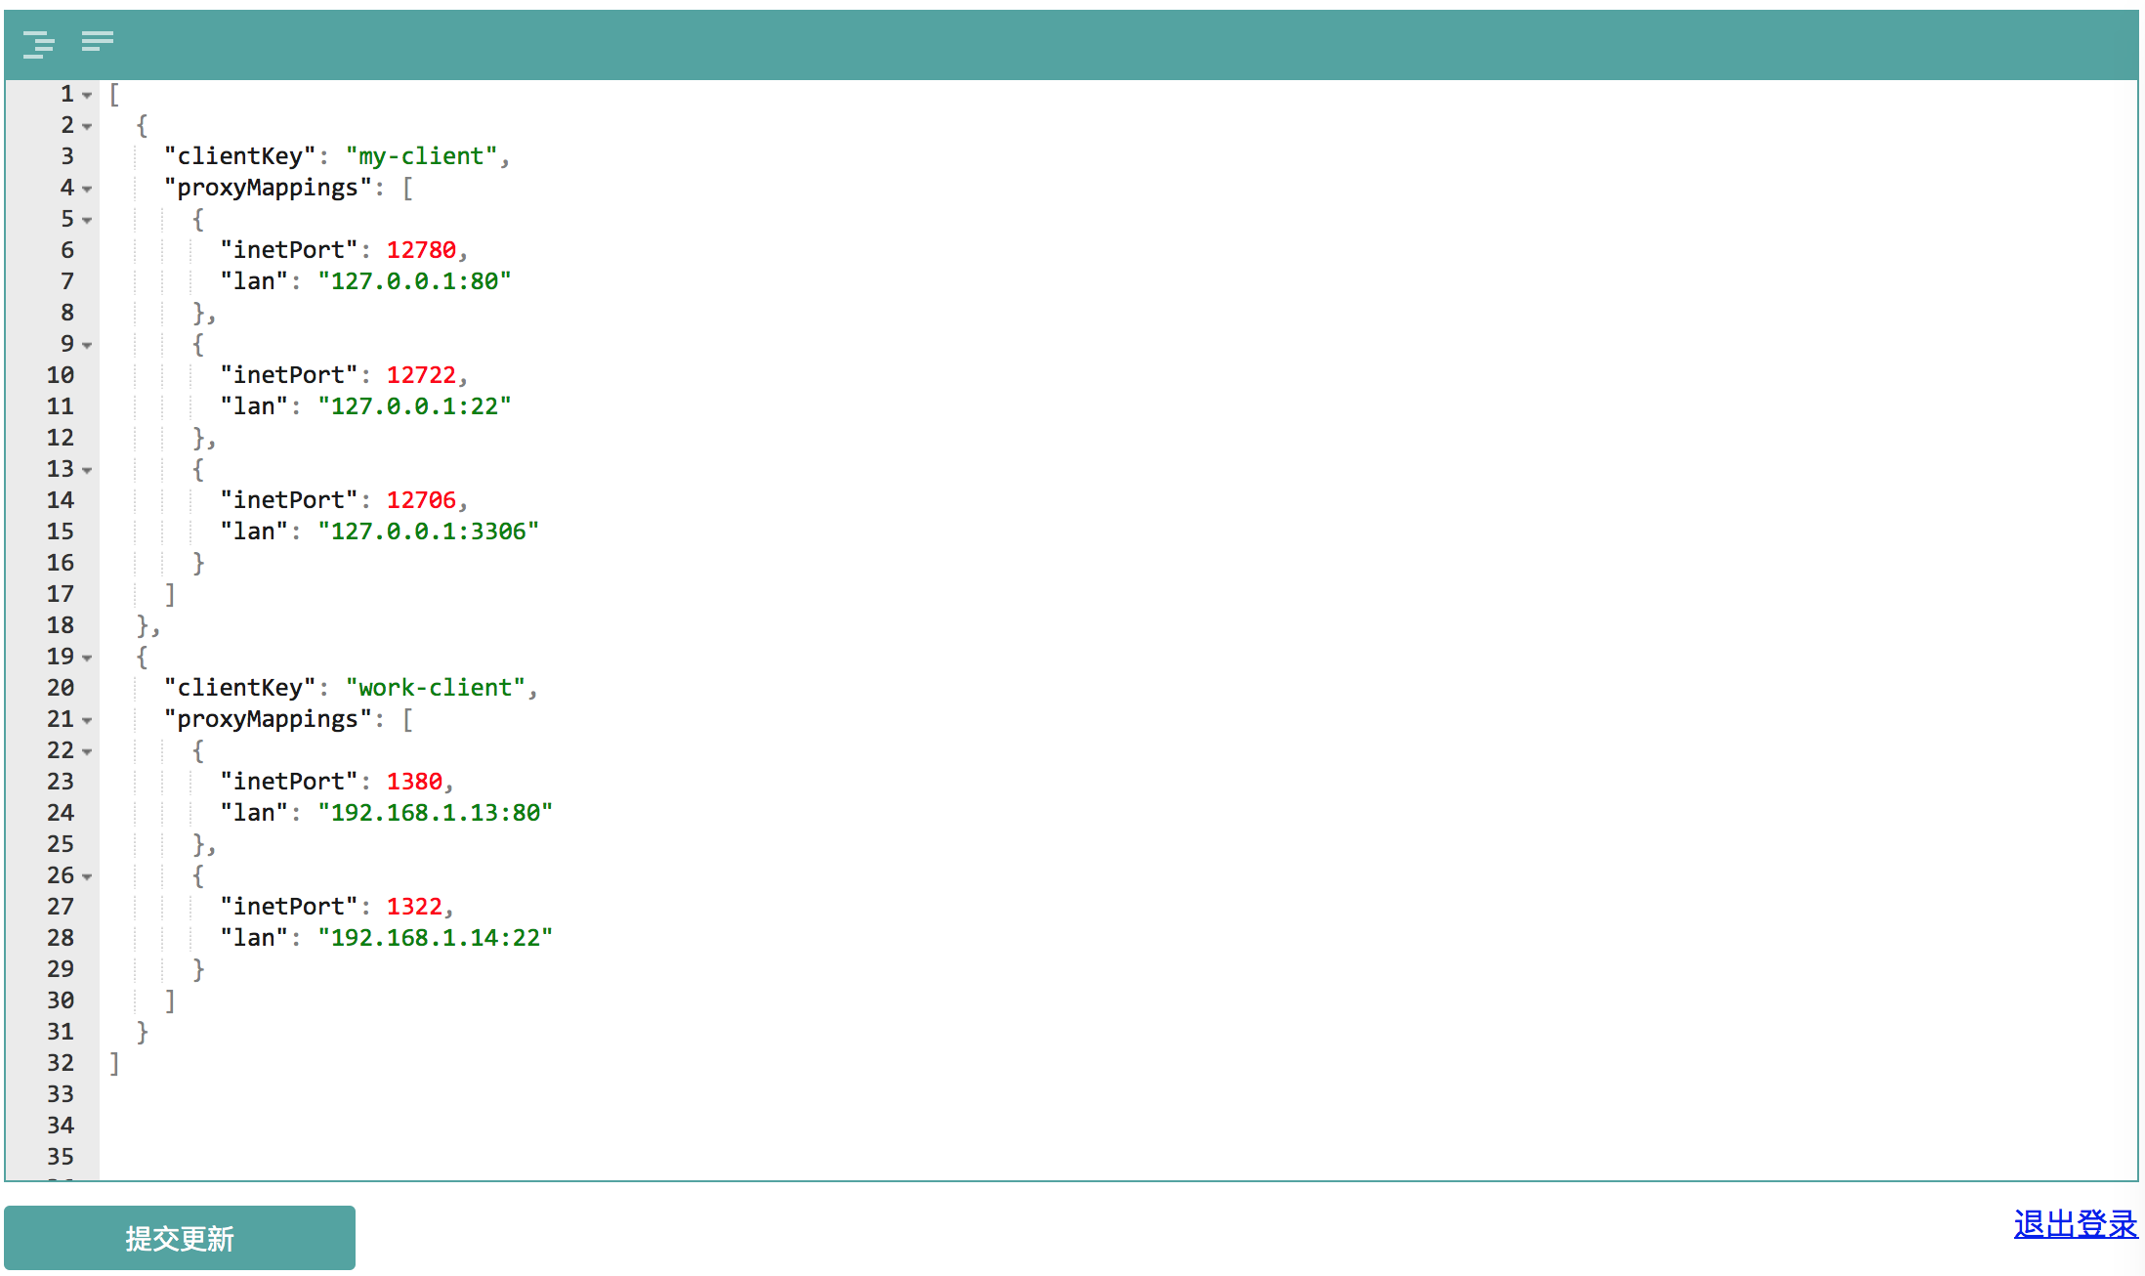The image size is (2145, 1276).
Task: Fold the object starting at line 2
Action: coord(88,126)
